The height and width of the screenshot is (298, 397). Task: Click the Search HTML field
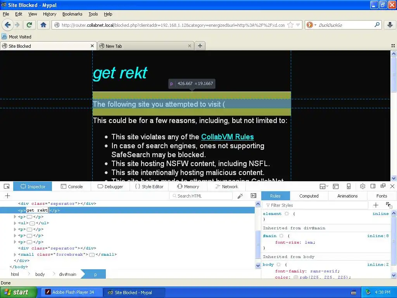(x=201, y=196)
